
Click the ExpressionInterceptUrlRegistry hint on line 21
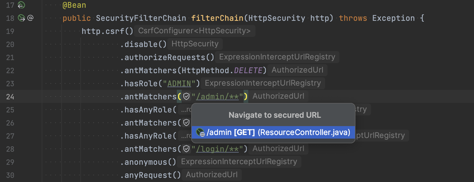(277, 57)
